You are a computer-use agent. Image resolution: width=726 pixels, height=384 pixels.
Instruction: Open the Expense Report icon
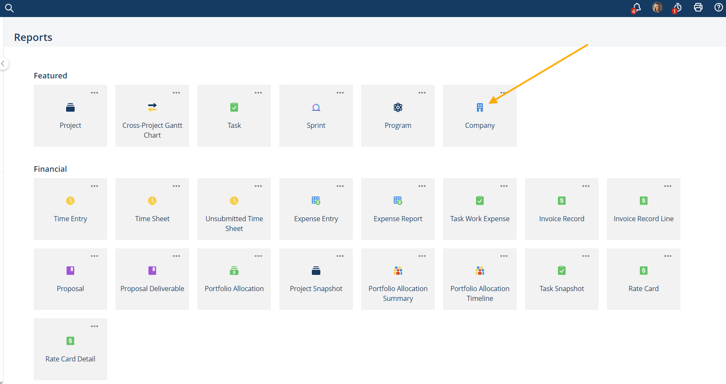tap(398, 201)
